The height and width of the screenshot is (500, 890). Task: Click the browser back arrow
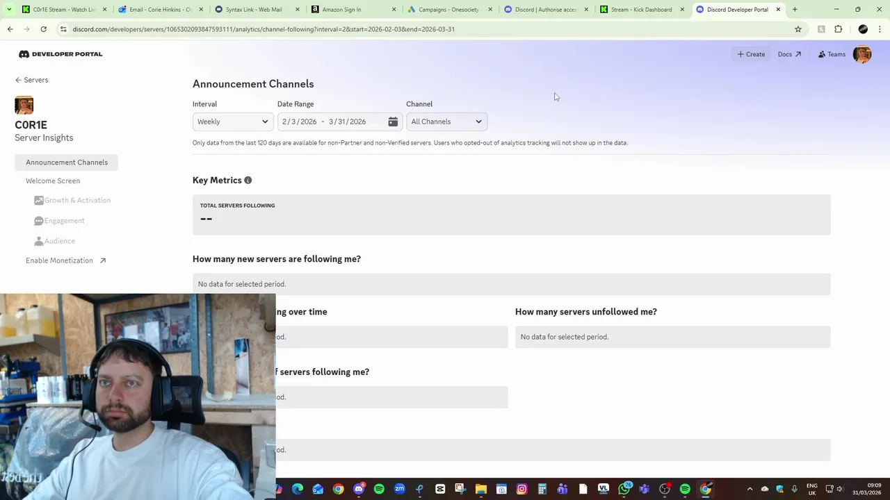[10, 29]
